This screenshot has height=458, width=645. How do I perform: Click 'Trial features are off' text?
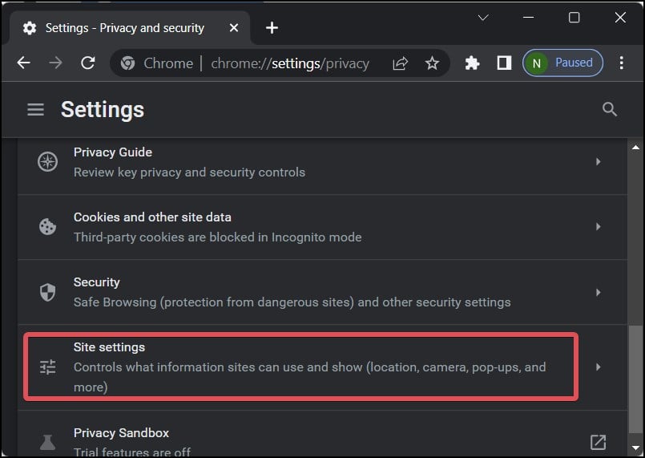click(x=132, y=452)
